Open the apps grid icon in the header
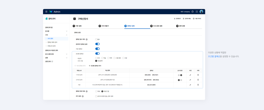This screenshot has width=264, height=110. pyautogui.click(x=197, y=12)
